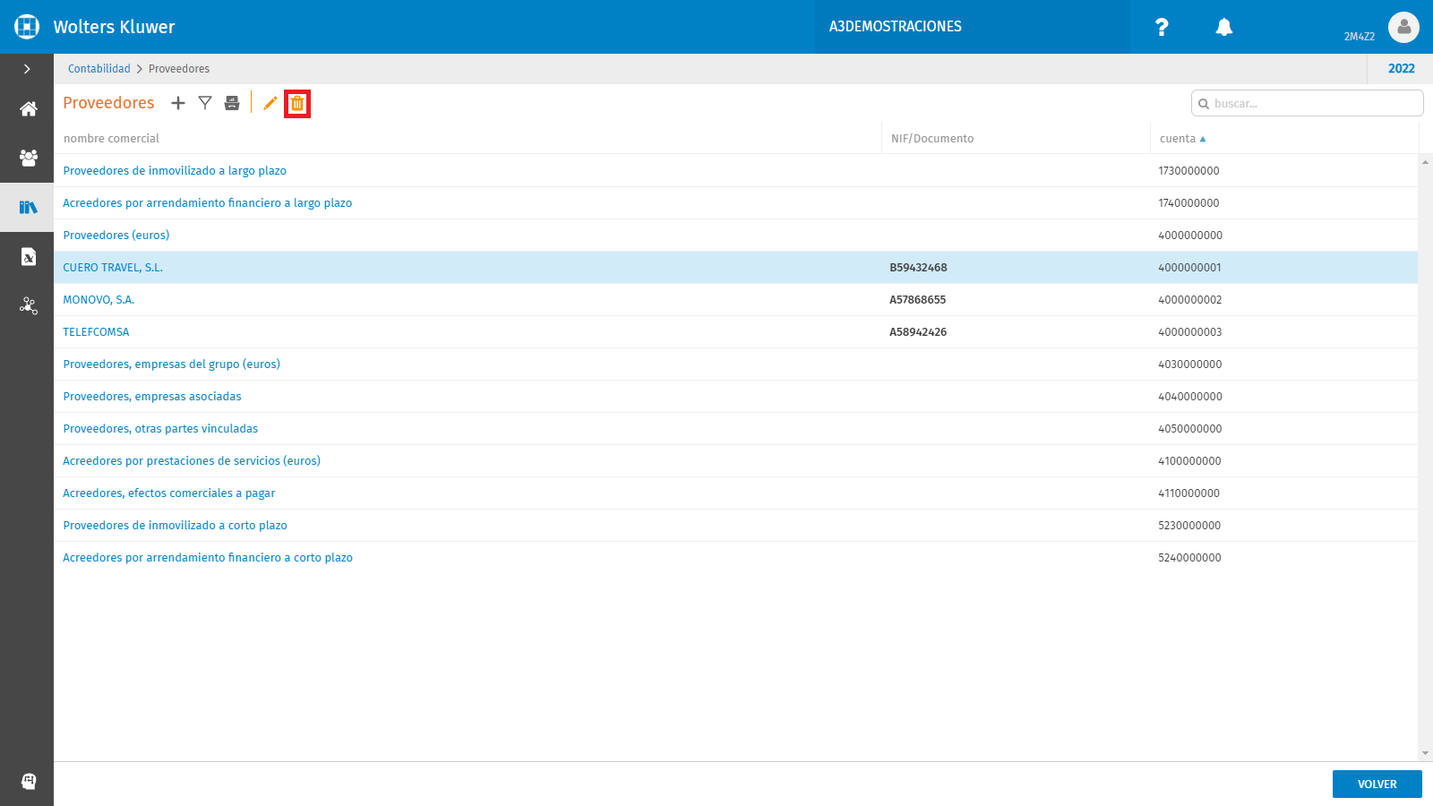The image size is (1433, 806).
Task: Click cuenta 4050000000
Action: pyautogui.click(x=1189, y=429)
